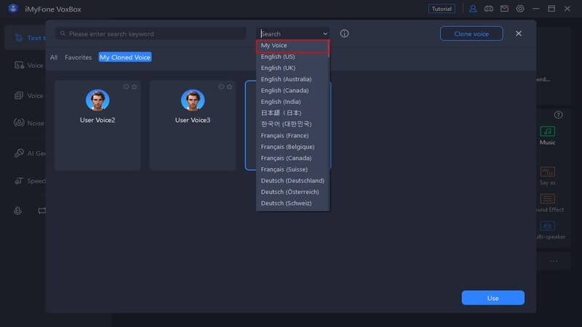The width and height of the screenshot is (582, 327).
Task: Open the Noise sidebar icon
Action: 19,122
